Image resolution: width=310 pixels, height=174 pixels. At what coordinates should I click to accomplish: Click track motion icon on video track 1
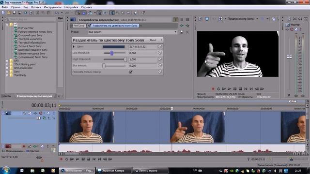click(30, 113)
